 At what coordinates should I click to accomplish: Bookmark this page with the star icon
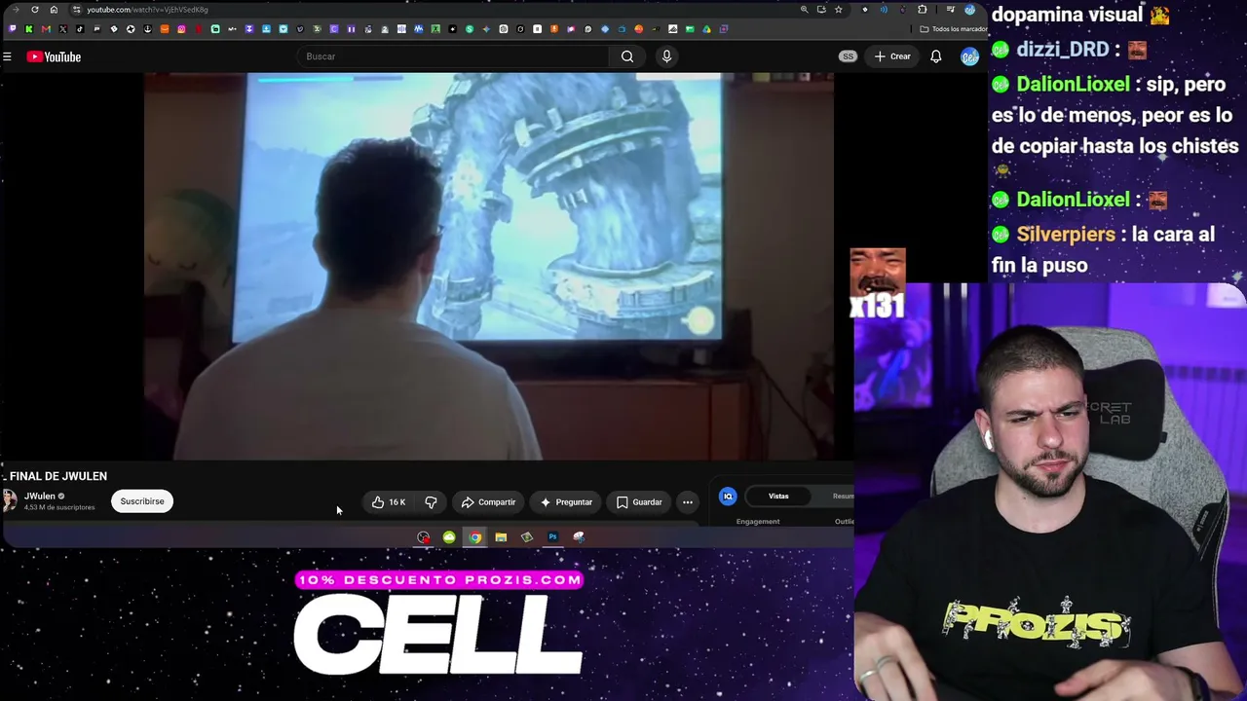(x=838, y=10)
